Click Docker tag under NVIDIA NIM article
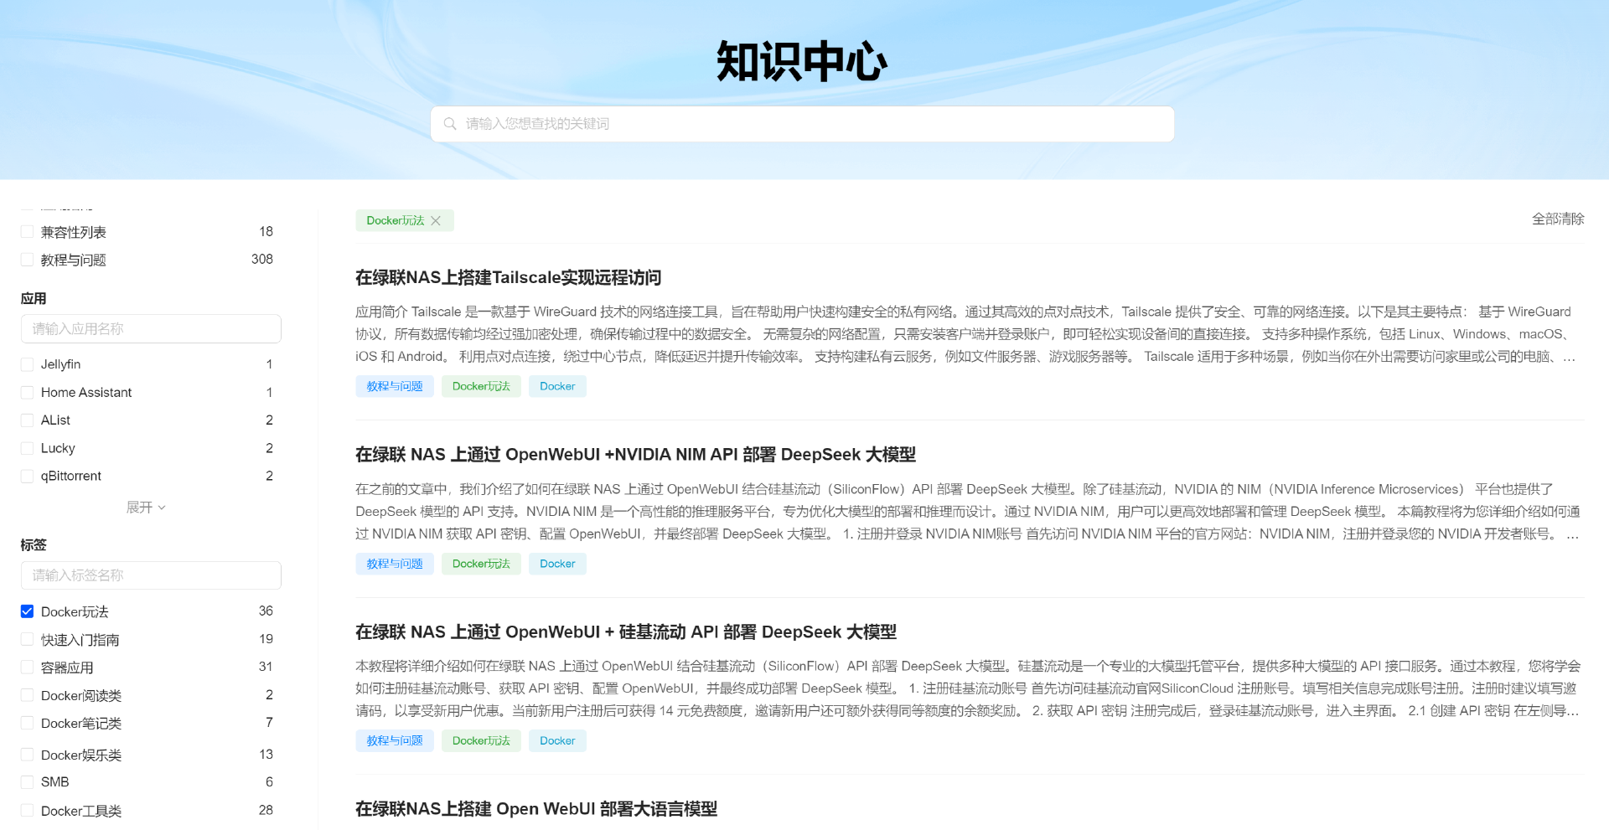1609x830 pixels. [x=557, y=564]
